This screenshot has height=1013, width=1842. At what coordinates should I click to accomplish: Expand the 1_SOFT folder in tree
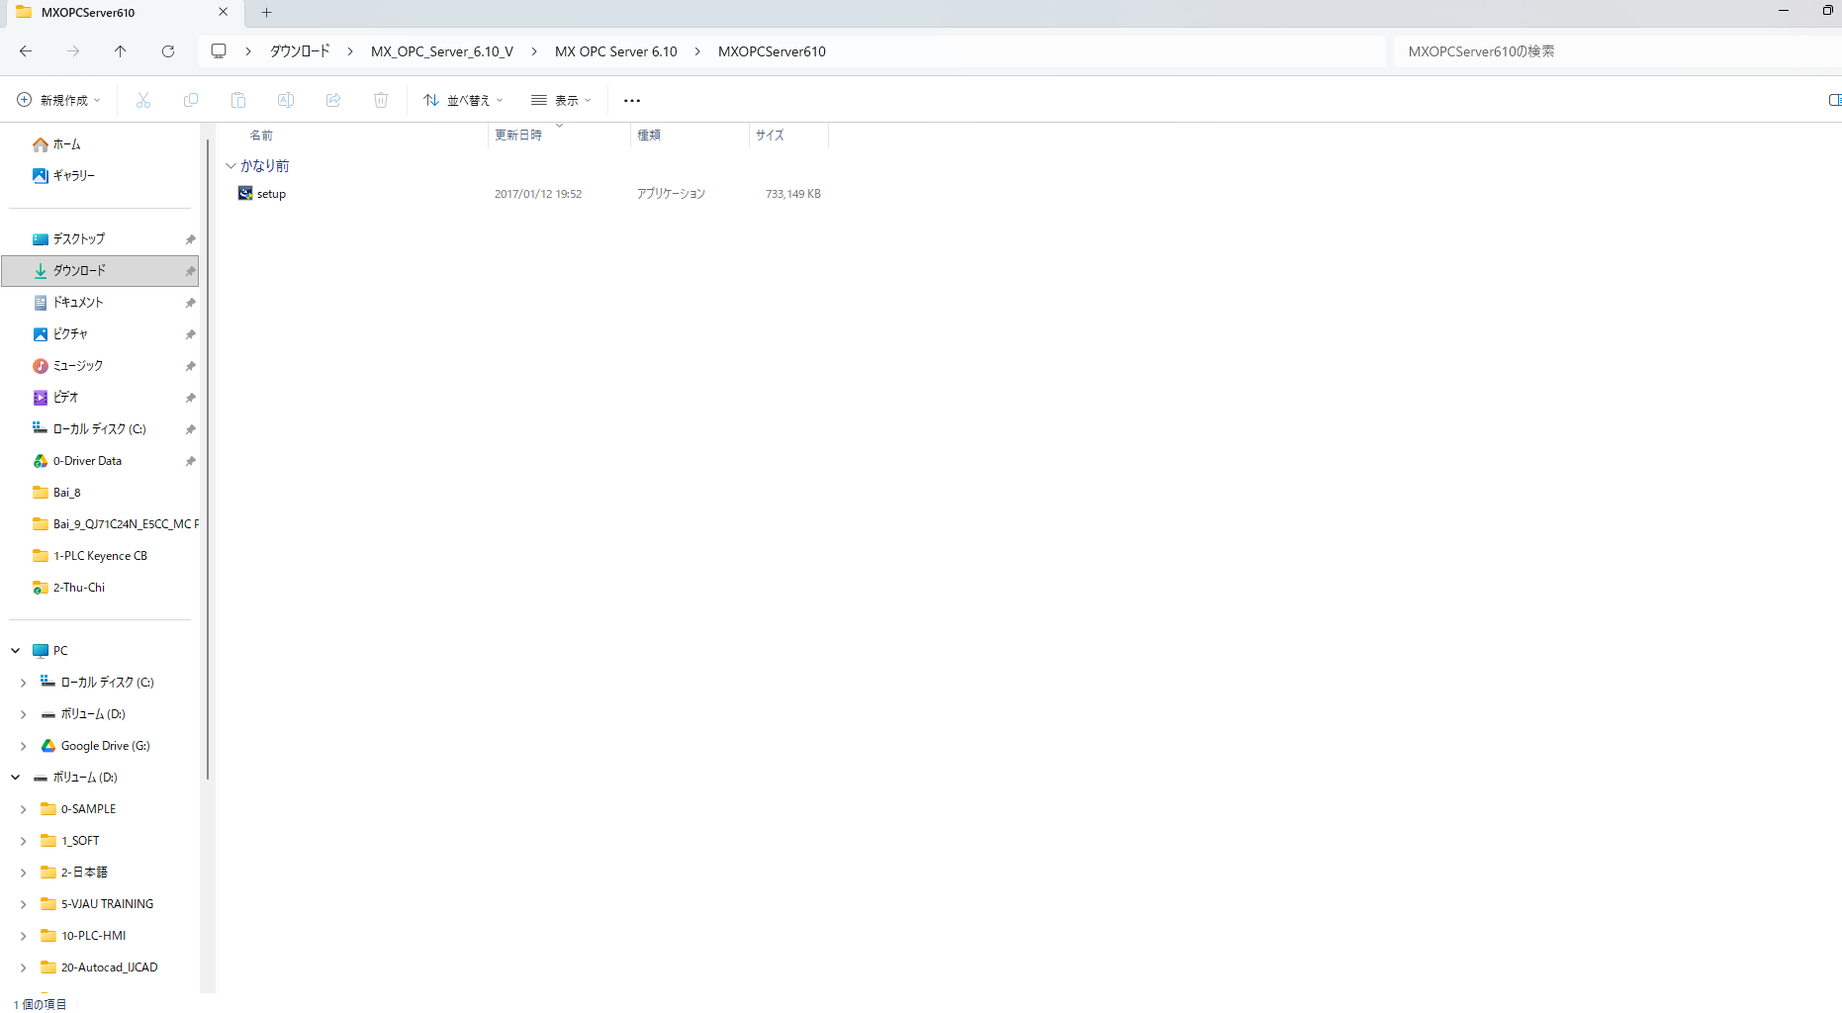(x=24, y=841)
